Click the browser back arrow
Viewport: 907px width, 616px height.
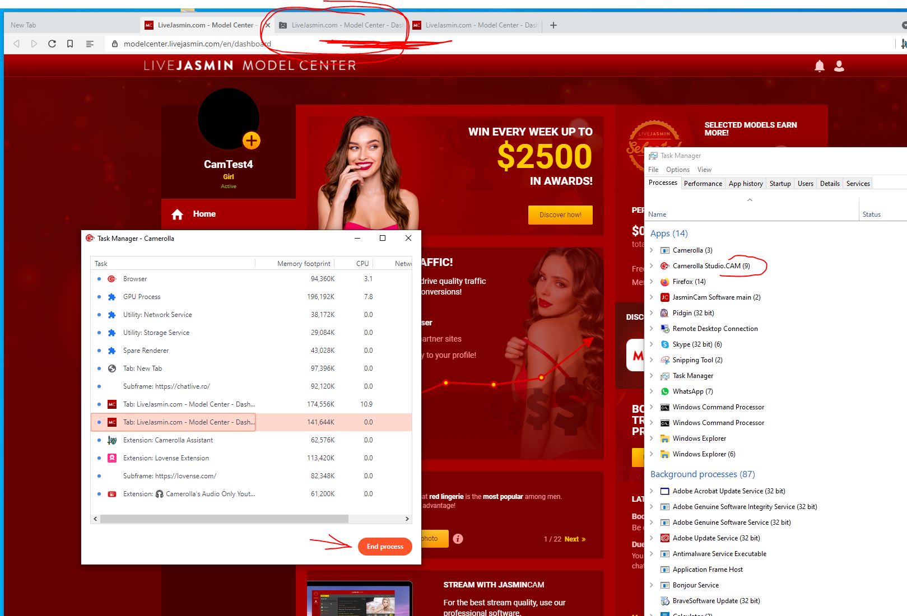(16, 44)
